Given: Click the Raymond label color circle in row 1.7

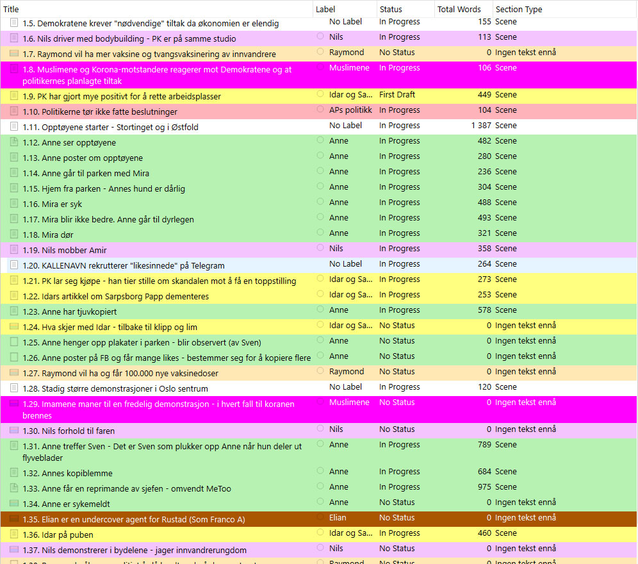Looking at the screenshot, I should [320, 52].
